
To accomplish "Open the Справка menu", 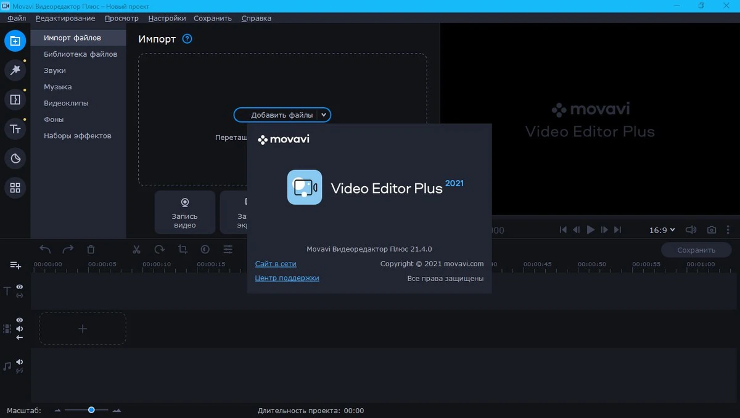I will [257, 18].
